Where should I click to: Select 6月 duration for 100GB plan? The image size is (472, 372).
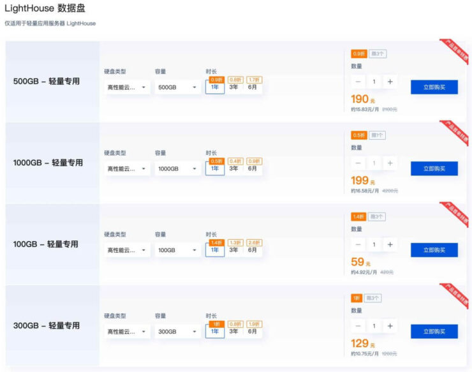point(252,249)
